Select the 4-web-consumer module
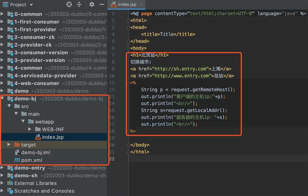 [x=37, y=83]
